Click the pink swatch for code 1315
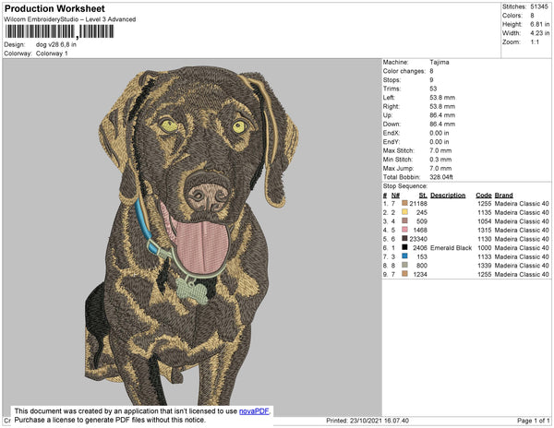Image resolution: width=554 pixels, height=428 pixels. click(404, 231)
